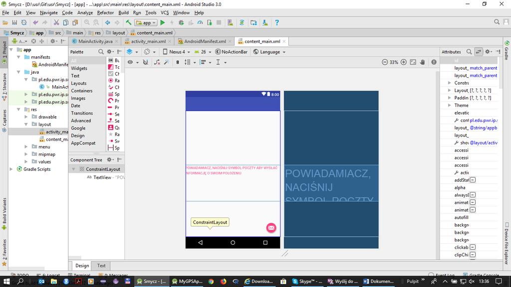
Task: Toggle the clipChi attribute checkbox
Action: pos(473,255)
